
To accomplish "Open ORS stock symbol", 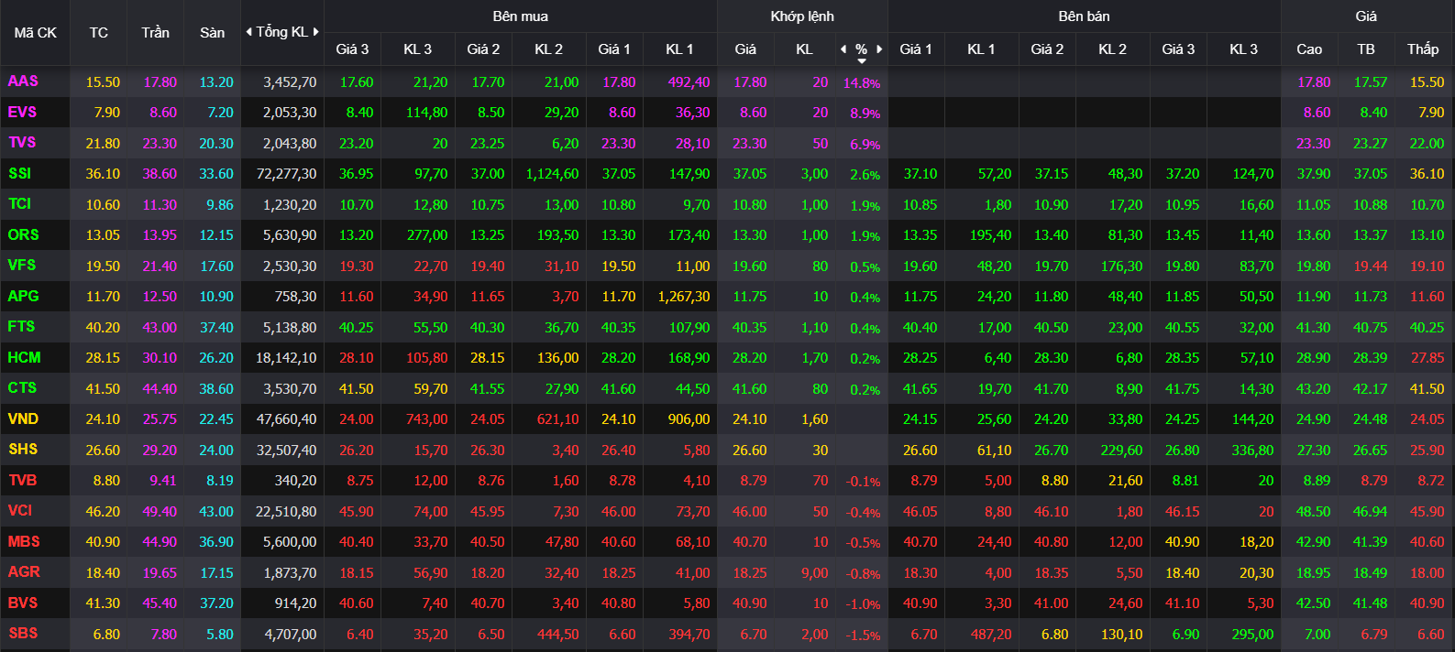I will coord(23,234).
